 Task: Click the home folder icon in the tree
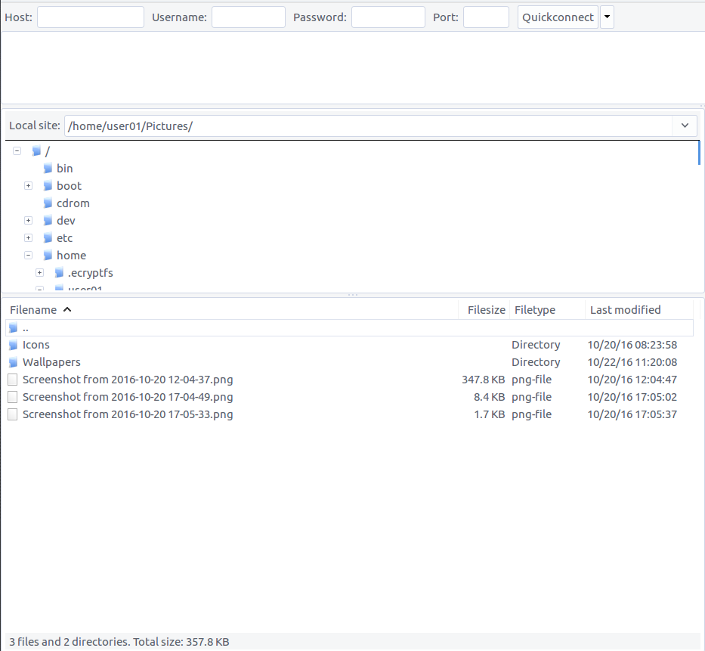click(47, 255)
